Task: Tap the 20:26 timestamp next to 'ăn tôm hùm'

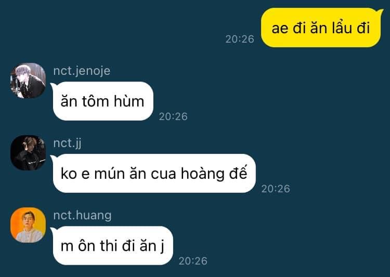Action: (173, 116)
